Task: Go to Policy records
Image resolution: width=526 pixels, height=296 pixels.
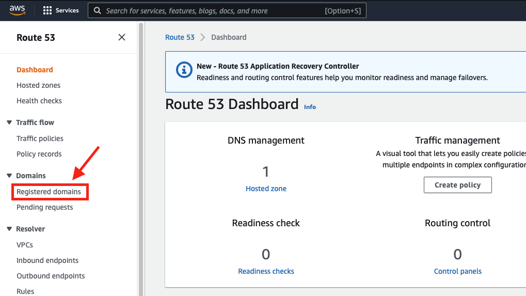Action: tap(39, 154)
